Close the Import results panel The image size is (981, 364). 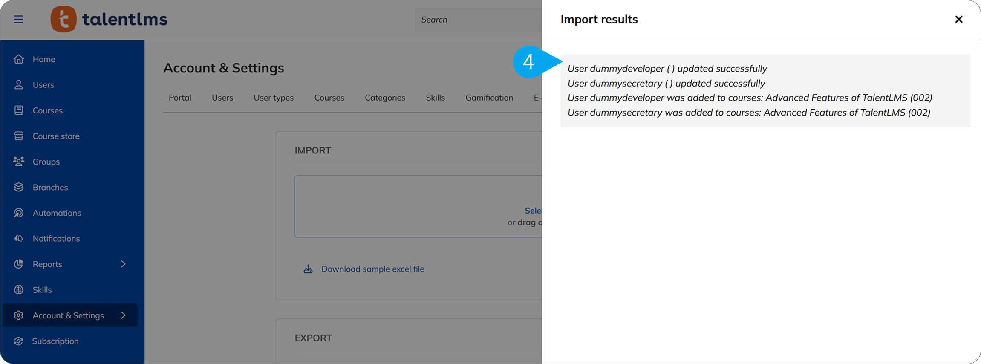[958, 20]
